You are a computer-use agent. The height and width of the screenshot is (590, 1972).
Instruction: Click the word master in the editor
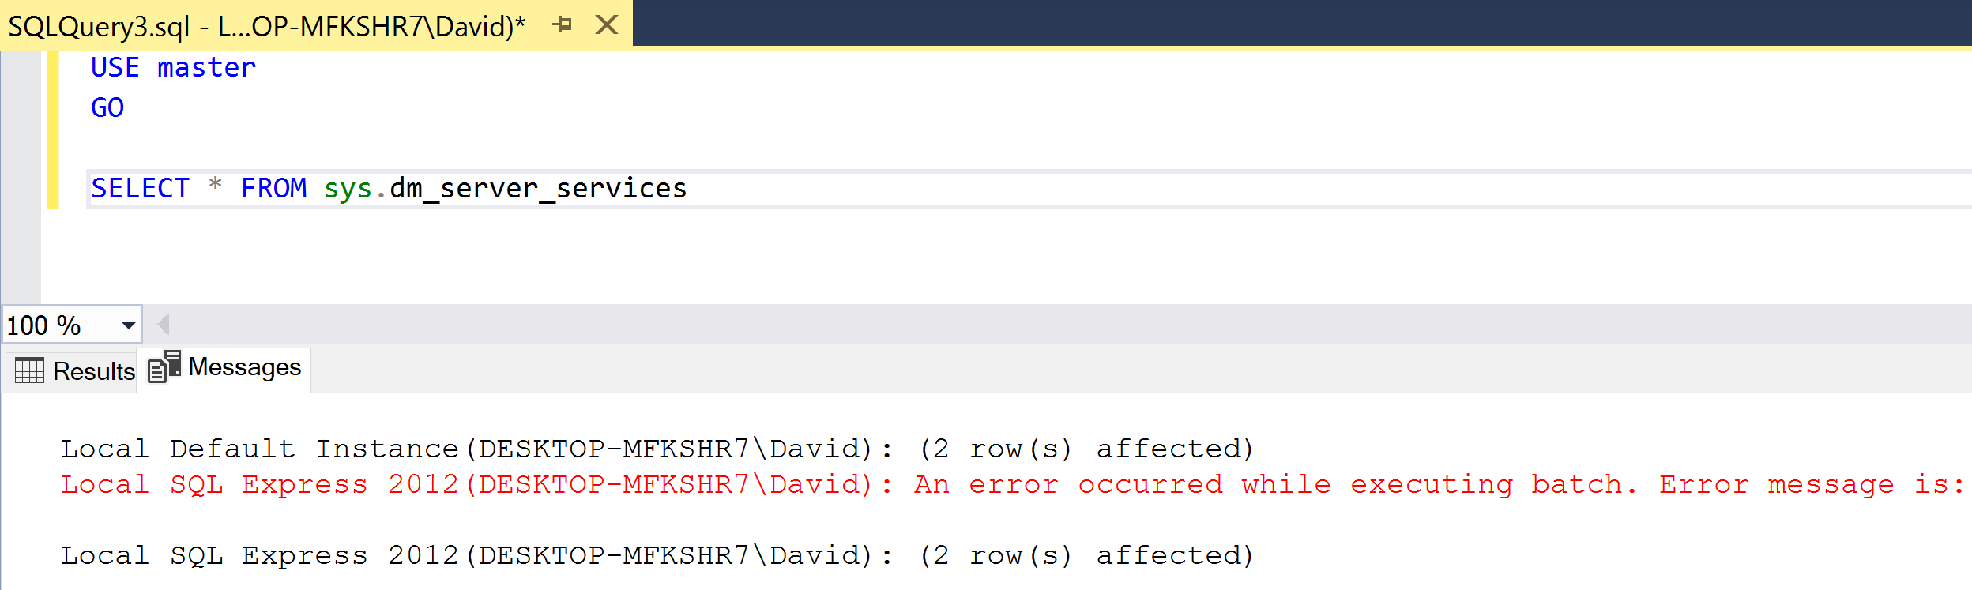click(x=206, y=68)
